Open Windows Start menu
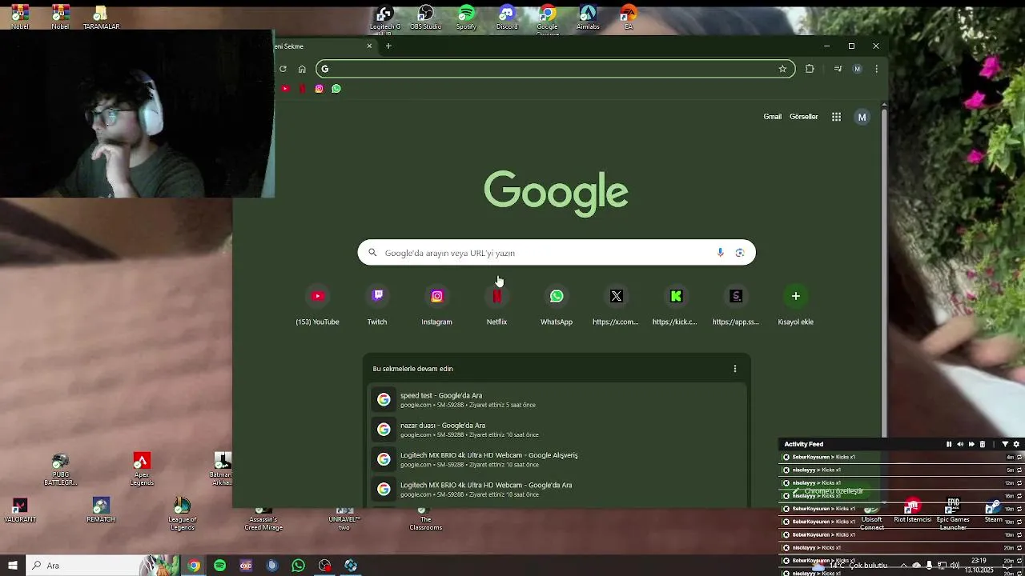The height and width of the screenshot is (576, 1025). pos(12,566)
